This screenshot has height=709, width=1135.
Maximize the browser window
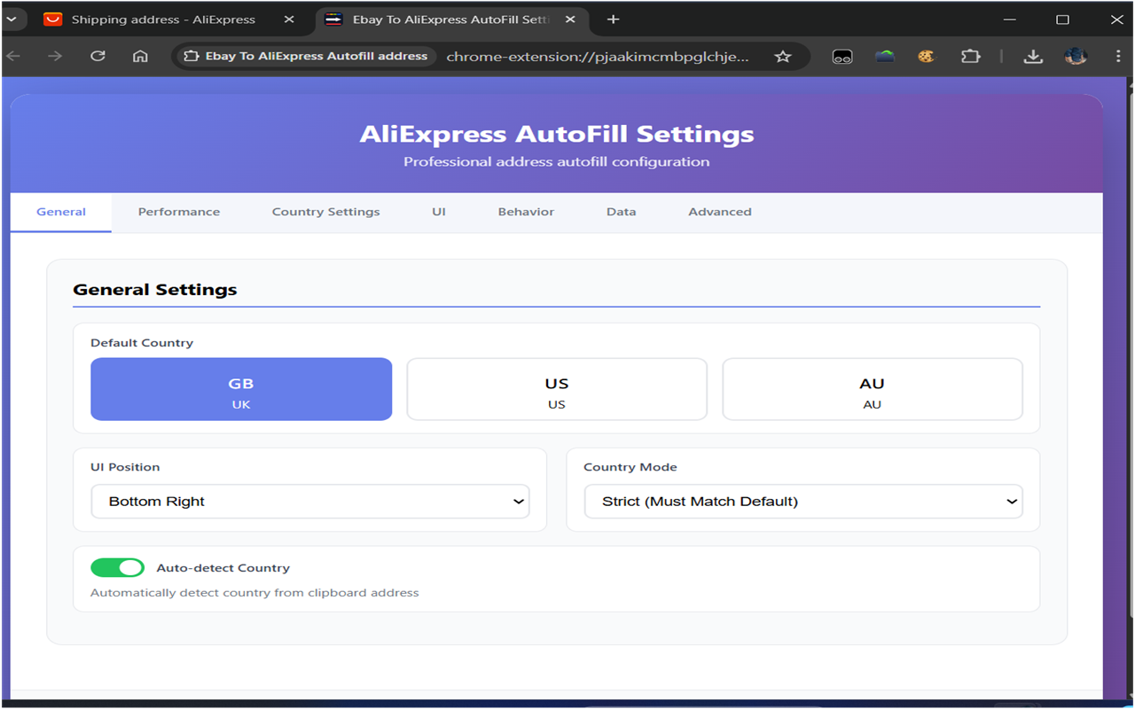pyautogui.click(x=1062, y=19)
